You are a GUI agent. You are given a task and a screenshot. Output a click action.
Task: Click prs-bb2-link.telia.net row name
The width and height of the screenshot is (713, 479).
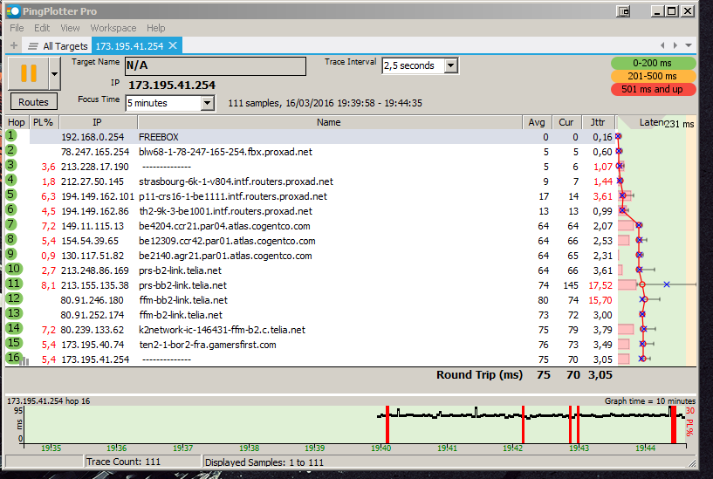click(182, 285)
